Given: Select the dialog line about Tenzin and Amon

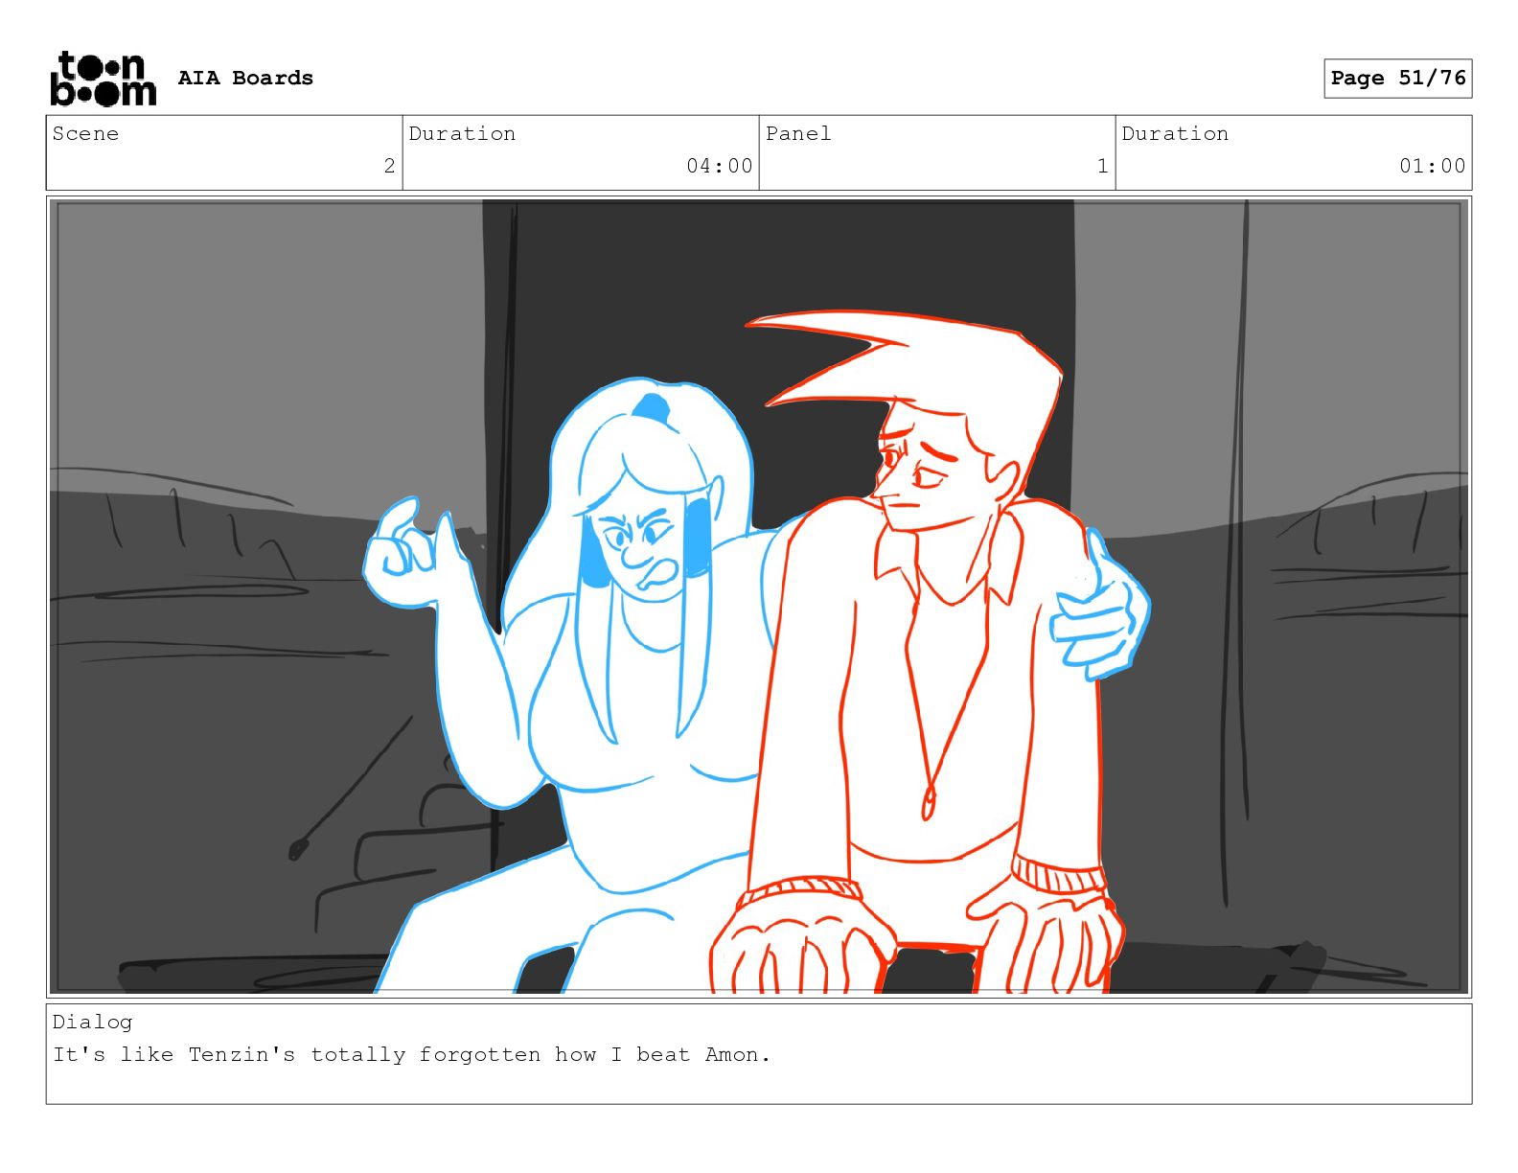Looking at the screenshot, I should tap(411, 1054).
